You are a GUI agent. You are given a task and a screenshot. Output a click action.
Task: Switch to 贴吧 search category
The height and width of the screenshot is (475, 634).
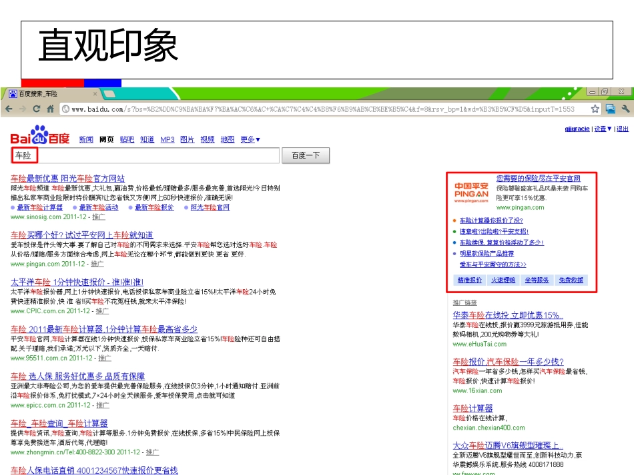[127, 140]
